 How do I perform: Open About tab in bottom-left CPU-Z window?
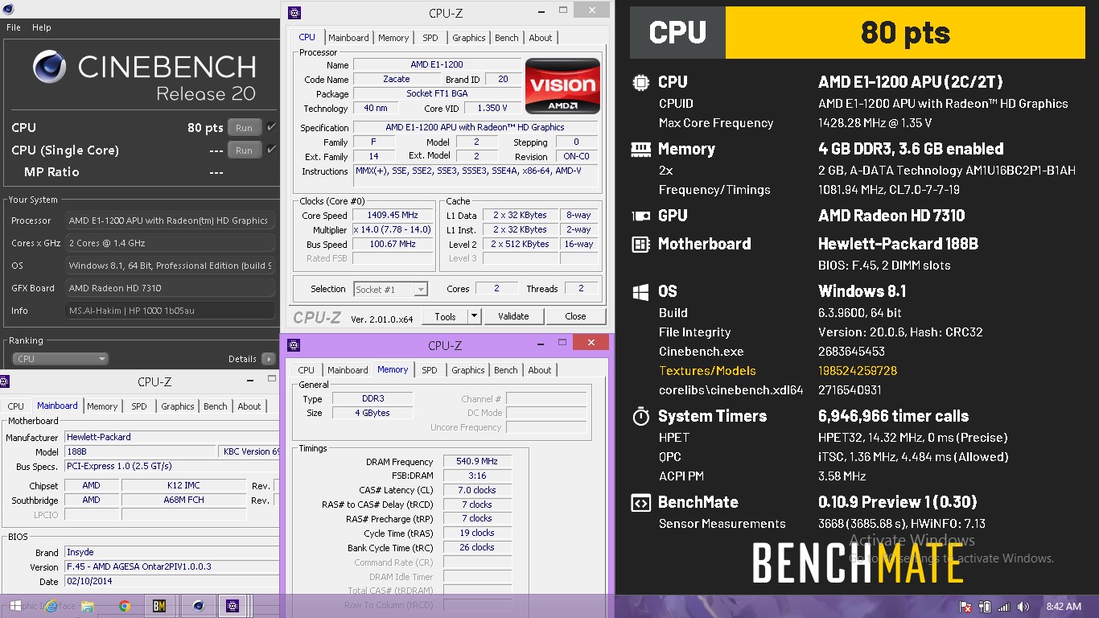point(249,406)
